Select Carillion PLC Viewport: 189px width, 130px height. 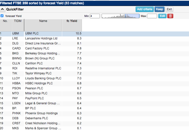pos(34,63)
